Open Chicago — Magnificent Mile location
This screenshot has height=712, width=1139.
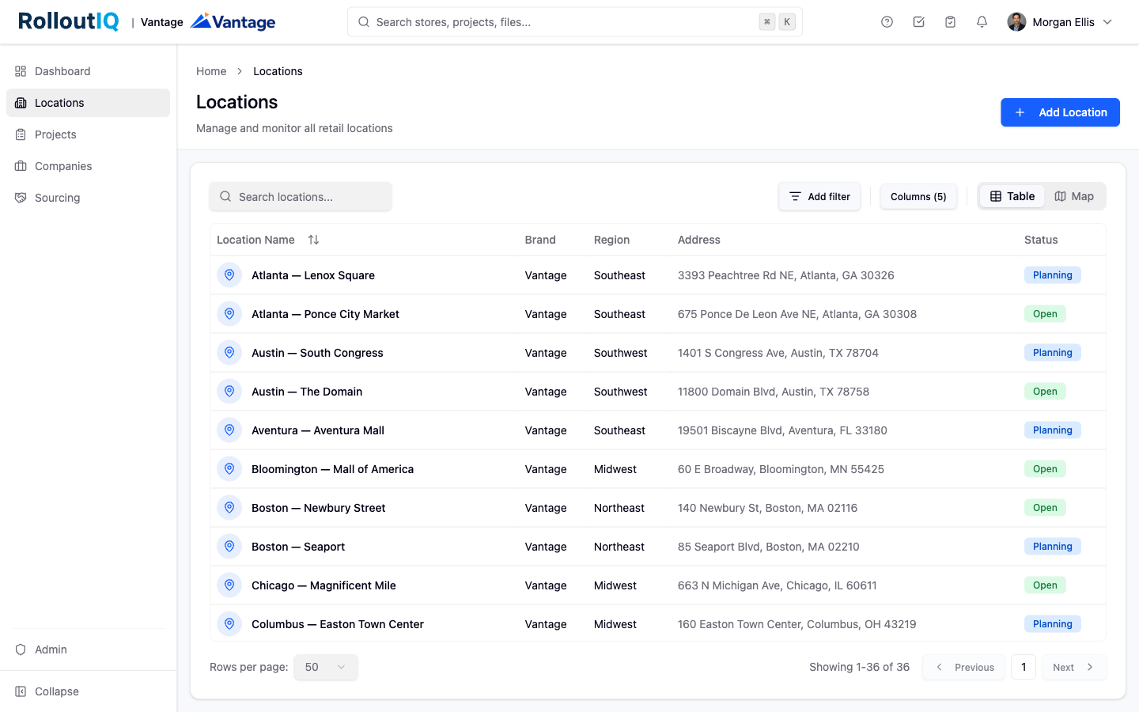[324, 585]
